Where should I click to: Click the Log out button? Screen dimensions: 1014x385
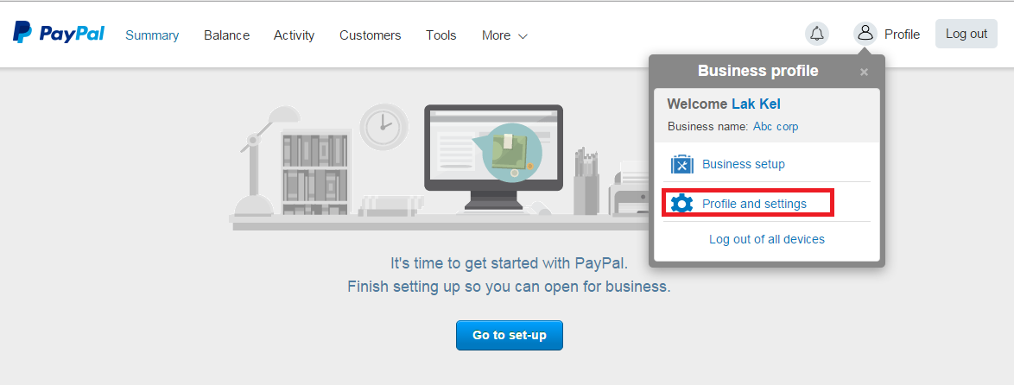[966, 34]
